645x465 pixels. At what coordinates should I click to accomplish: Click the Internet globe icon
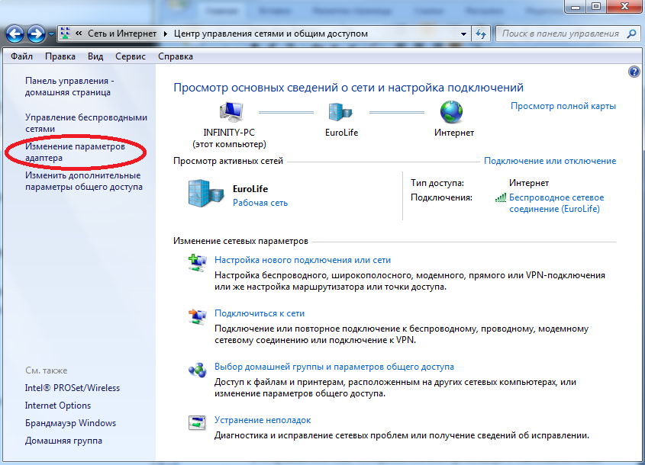pos(451,112)
